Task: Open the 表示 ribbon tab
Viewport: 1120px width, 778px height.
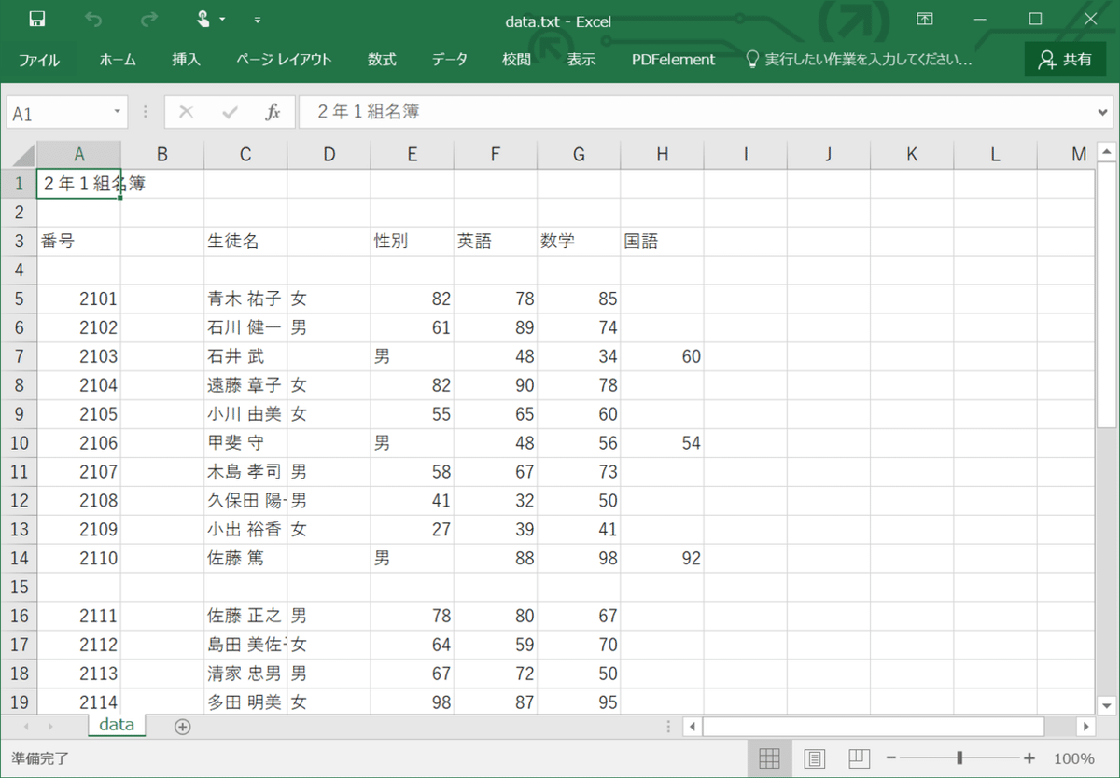Action: point(581,60)
